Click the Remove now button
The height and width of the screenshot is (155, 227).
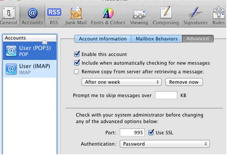pos(184,82)
